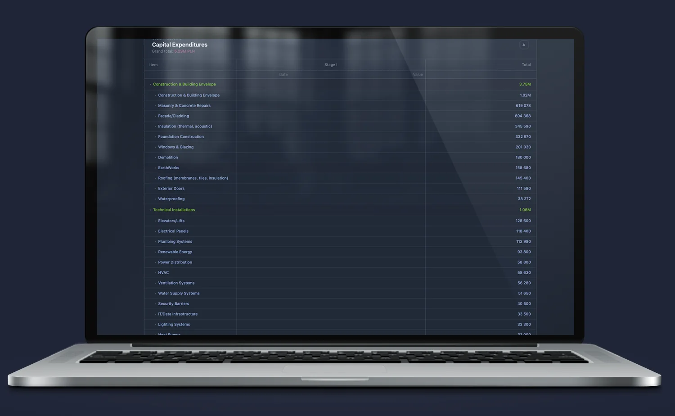Screen dimensions: 675x416
Task: Select the Power Distribution row
Action: (x=340, y=262)
